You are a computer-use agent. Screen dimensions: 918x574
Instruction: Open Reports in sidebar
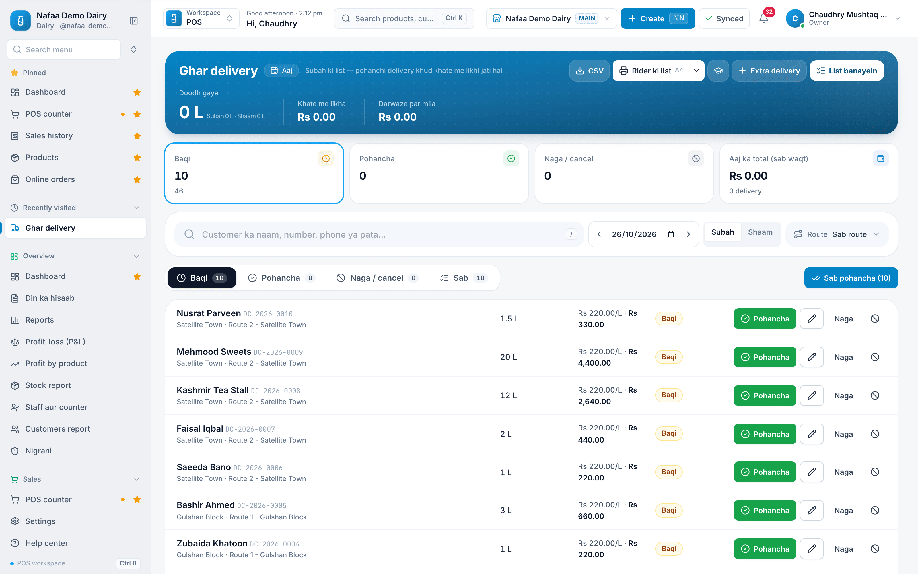(75, 320)
